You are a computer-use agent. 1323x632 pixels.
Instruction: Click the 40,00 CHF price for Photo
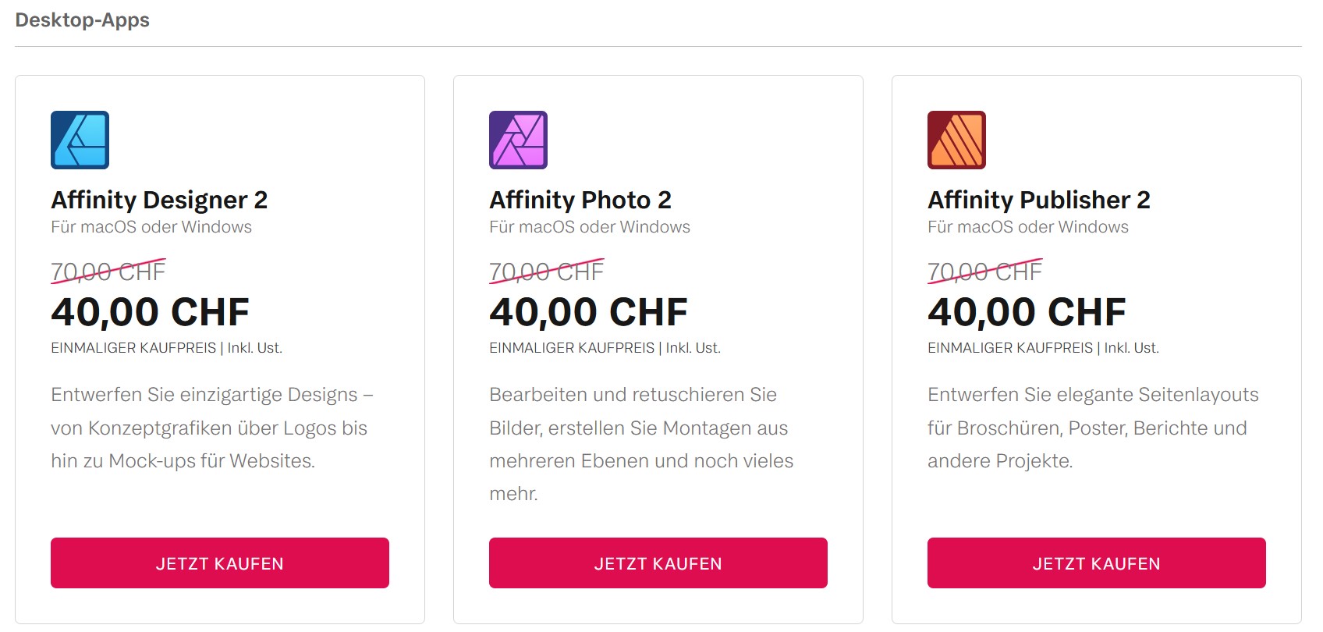point(588,312)
